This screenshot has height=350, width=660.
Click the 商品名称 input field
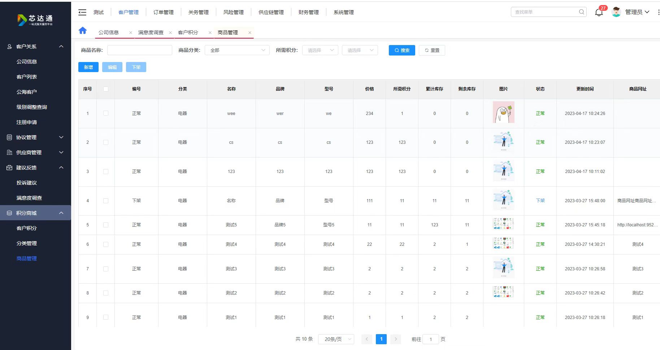140,50
